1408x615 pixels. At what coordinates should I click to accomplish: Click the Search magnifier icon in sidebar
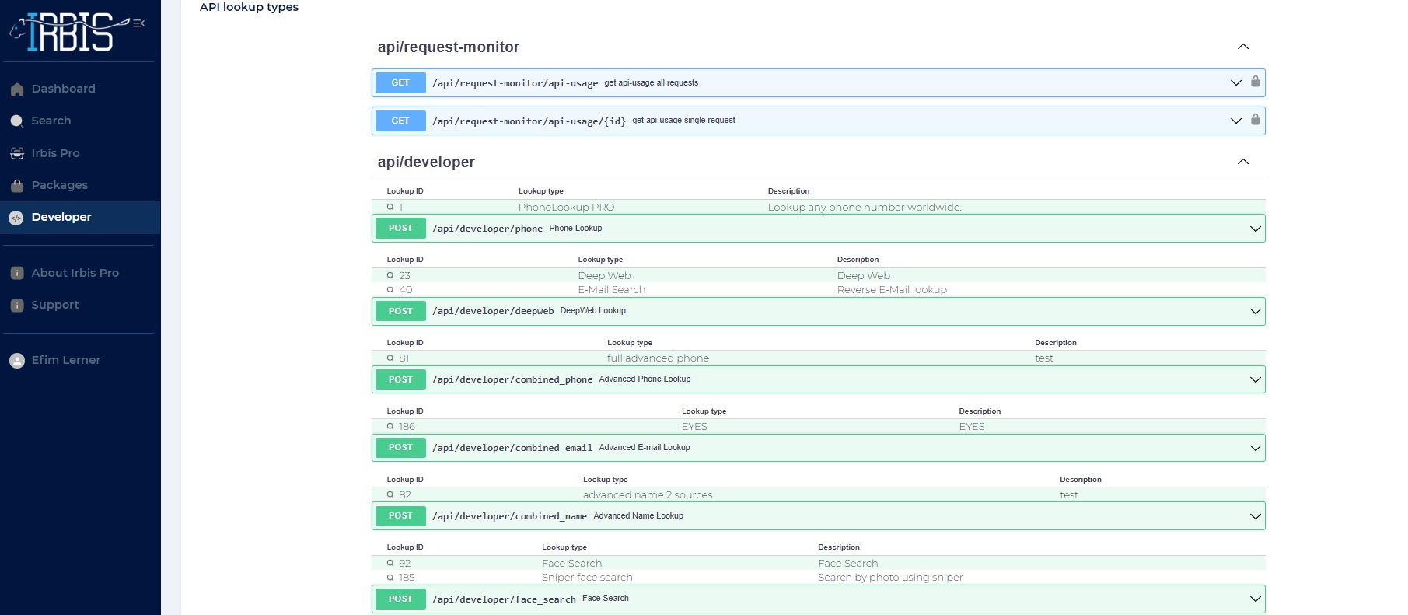point(17,121)
